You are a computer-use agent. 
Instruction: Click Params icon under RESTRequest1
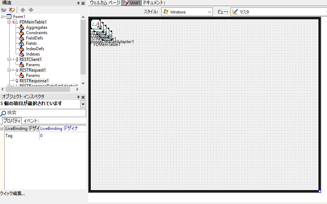pos(21,75)
